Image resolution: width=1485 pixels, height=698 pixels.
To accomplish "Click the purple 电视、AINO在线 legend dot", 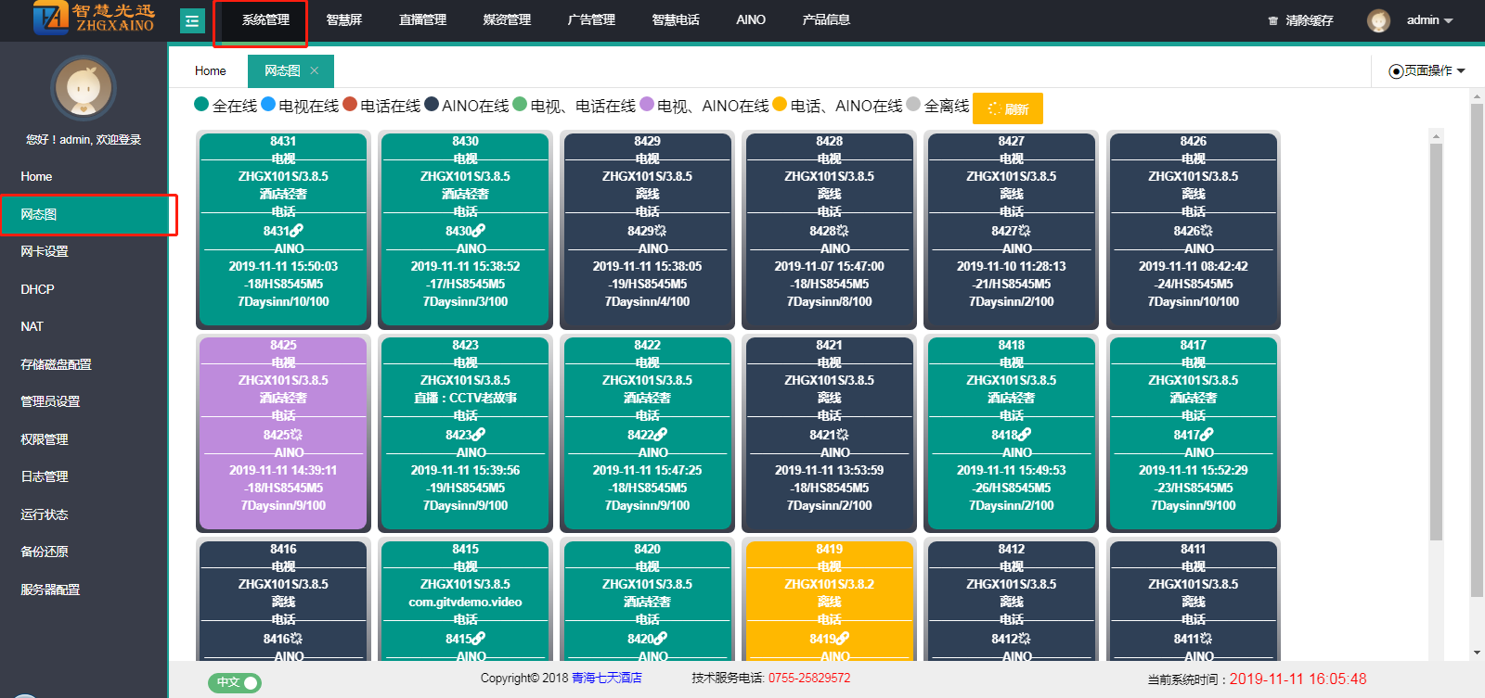I will pos(647,105).
